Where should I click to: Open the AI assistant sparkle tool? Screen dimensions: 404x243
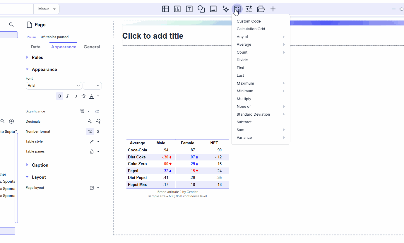coord(225,9)
